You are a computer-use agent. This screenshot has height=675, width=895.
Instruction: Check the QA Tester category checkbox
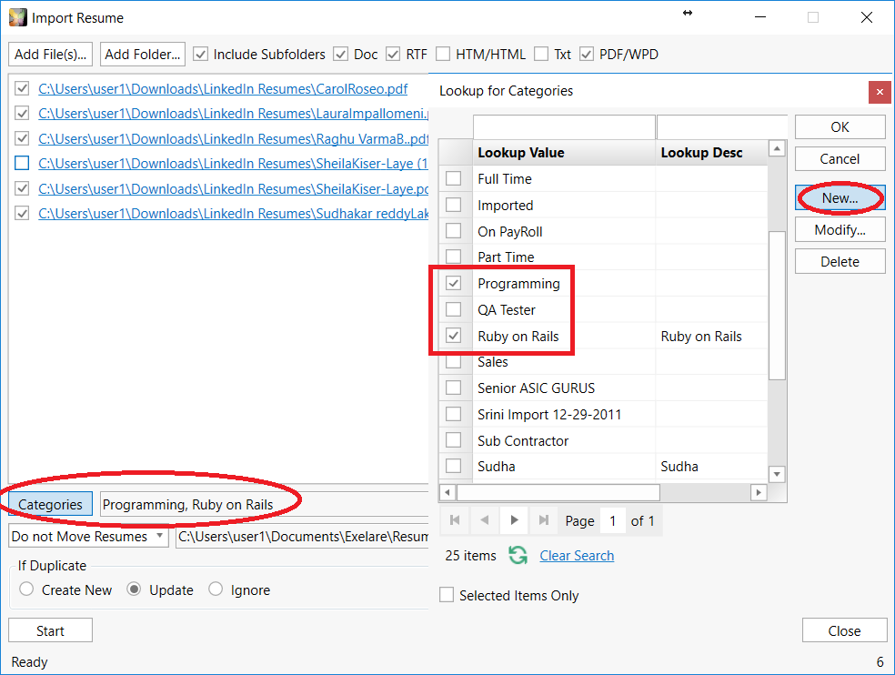[453, 309]
